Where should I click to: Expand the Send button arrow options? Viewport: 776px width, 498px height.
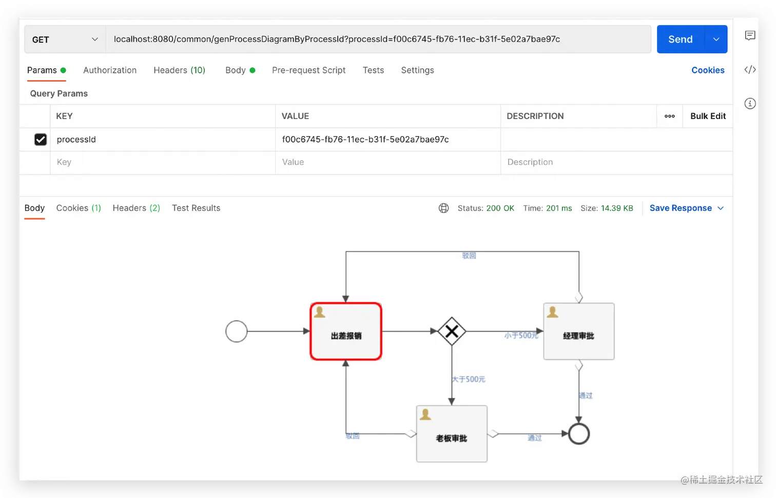716,40
